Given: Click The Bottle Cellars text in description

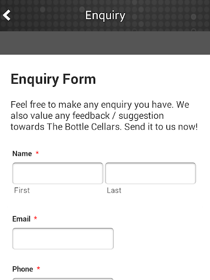Looking at the screenshot, I should click(x=84, y=127).
